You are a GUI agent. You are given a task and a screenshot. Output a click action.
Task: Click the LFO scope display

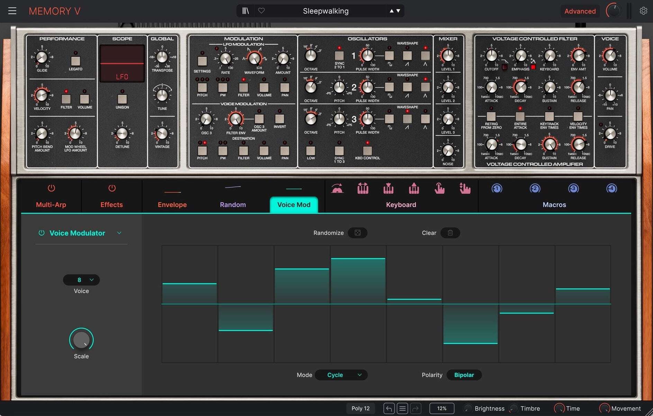pyautogui.click(x=122, y=64)
